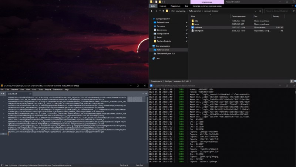Open Sublime Text Preferences menu
Screen dimensions: 296x167
(x=58, y=90)
